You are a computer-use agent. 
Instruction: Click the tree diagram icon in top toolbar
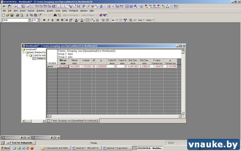167,6
